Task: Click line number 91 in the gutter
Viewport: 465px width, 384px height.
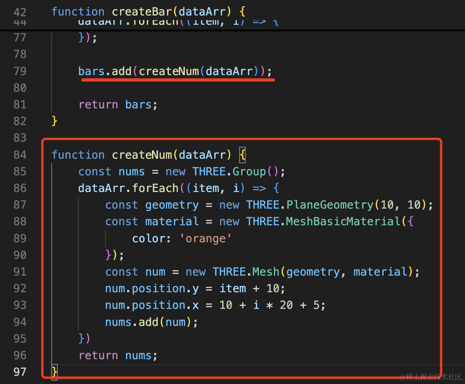Action: point(20,272)
